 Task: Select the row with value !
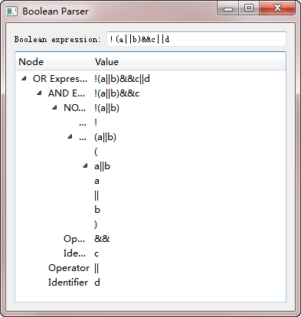point(150,123)
